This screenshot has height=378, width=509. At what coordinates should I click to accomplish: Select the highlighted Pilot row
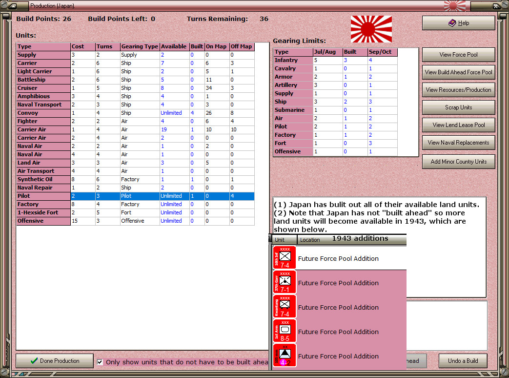pyautogui.click(x=135, y=196)
